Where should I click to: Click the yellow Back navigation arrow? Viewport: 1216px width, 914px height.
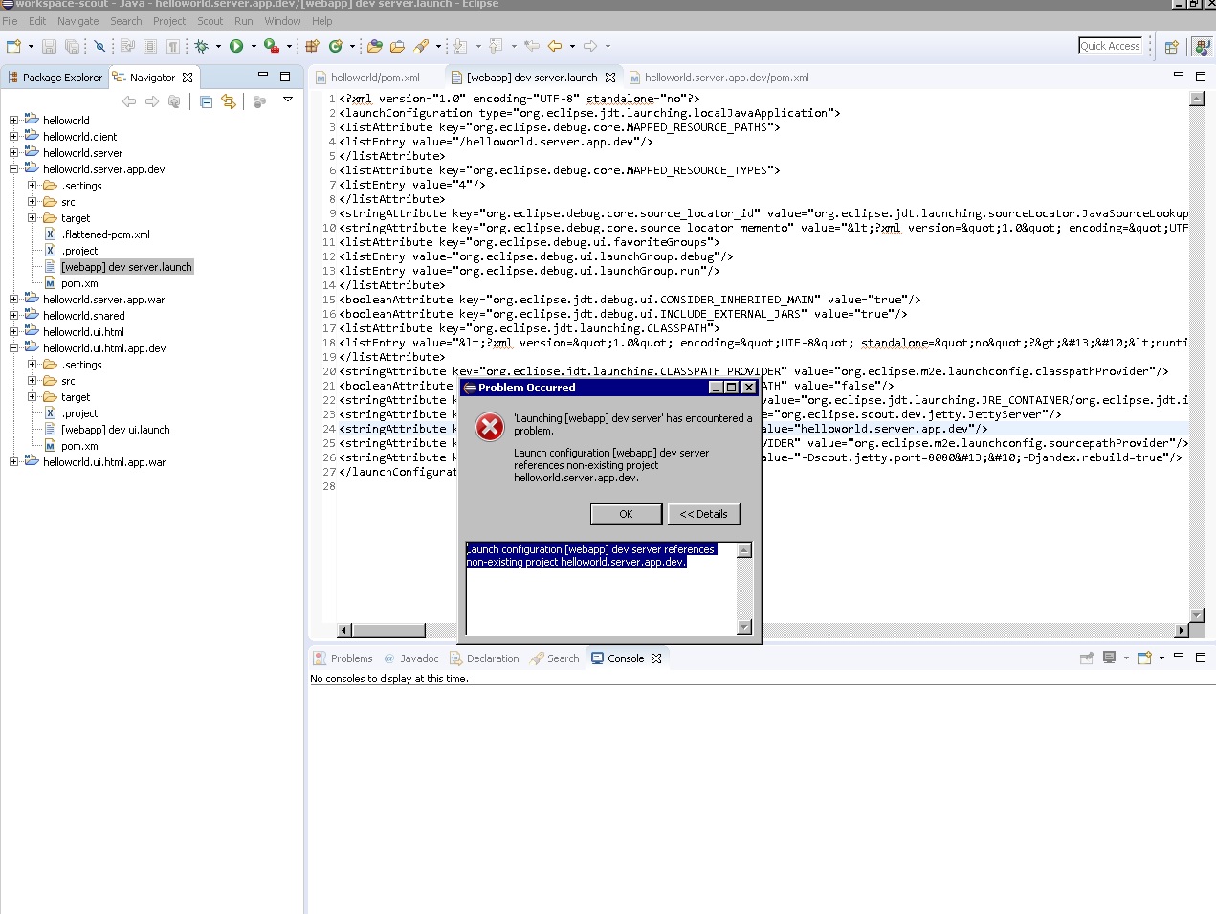(555, 46)
